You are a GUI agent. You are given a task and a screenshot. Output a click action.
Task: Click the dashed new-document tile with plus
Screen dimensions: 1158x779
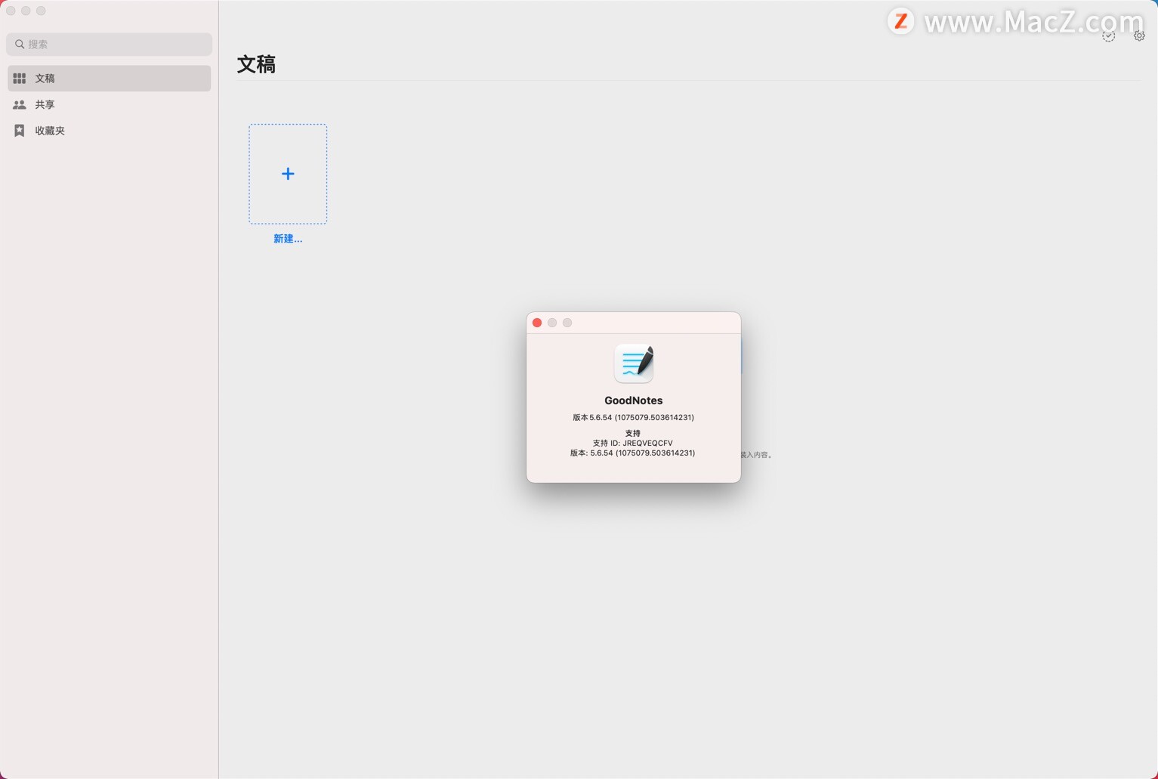288,174
